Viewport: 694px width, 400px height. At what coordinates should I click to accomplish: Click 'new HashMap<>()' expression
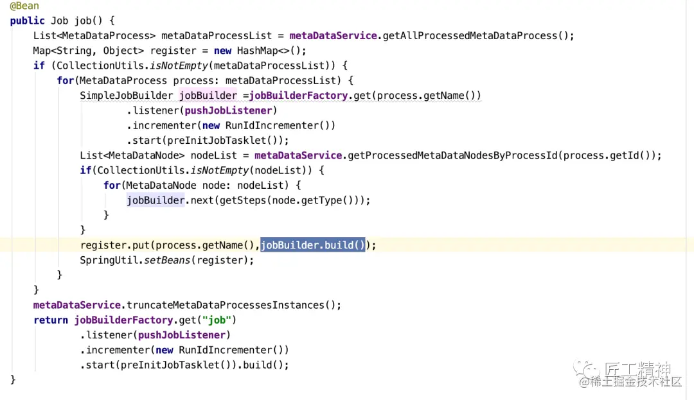pos(260,51)
